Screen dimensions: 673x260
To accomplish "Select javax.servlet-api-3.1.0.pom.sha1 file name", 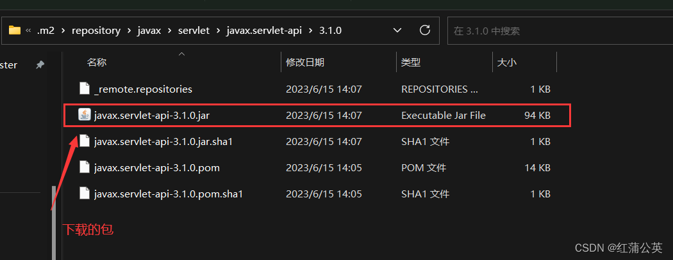I will [168, 194].
